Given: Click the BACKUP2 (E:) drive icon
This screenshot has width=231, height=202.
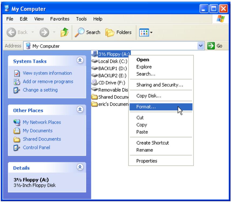Looking at the screenshot, I should coord(94,75).
